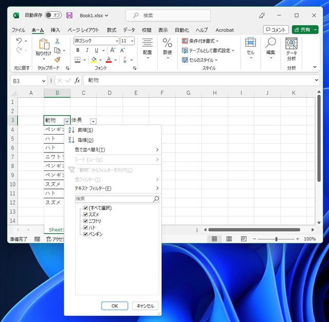Toggle Italic formatting
The height and width of the screenshot is (322, 329).
[x=87, y=50]
